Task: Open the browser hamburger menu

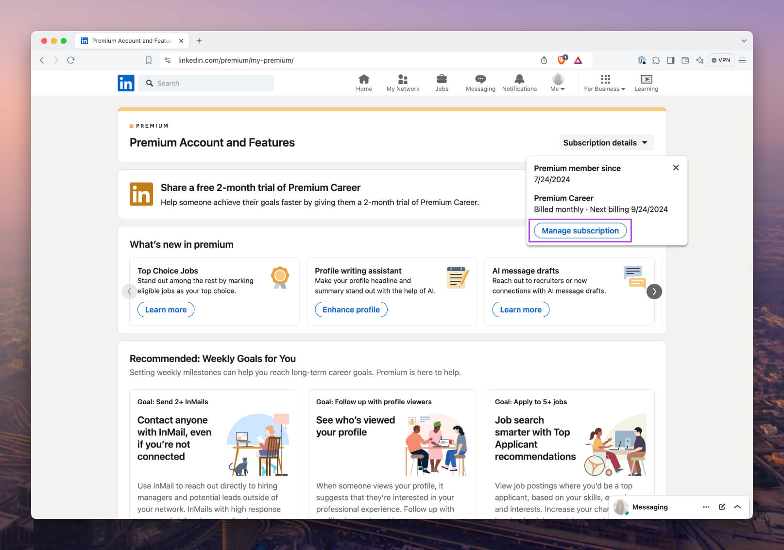Action: coord(742,60)
